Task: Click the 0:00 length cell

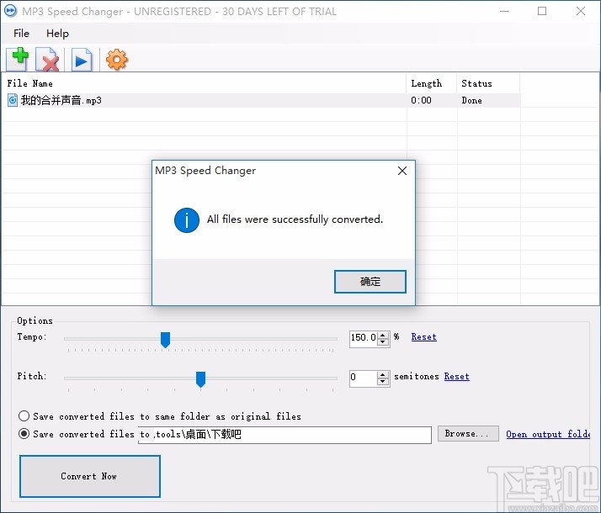Action: [421, 100]
